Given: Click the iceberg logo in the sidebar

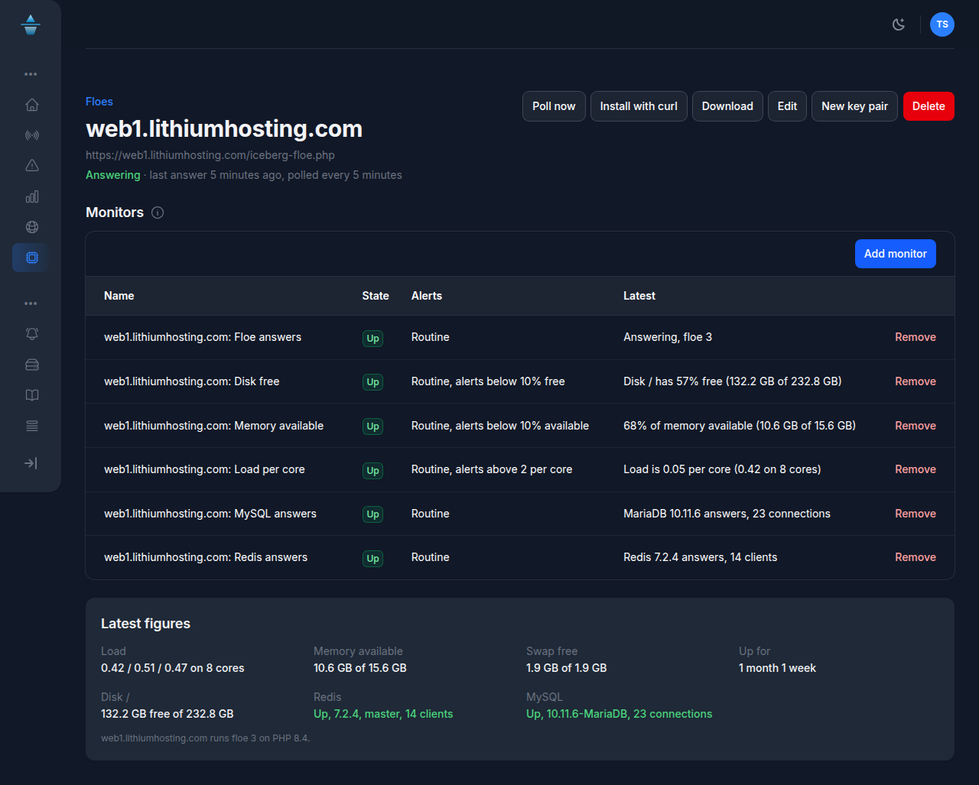Looking at the screenshot, I should pyautogui.click(x=31, y=24).
